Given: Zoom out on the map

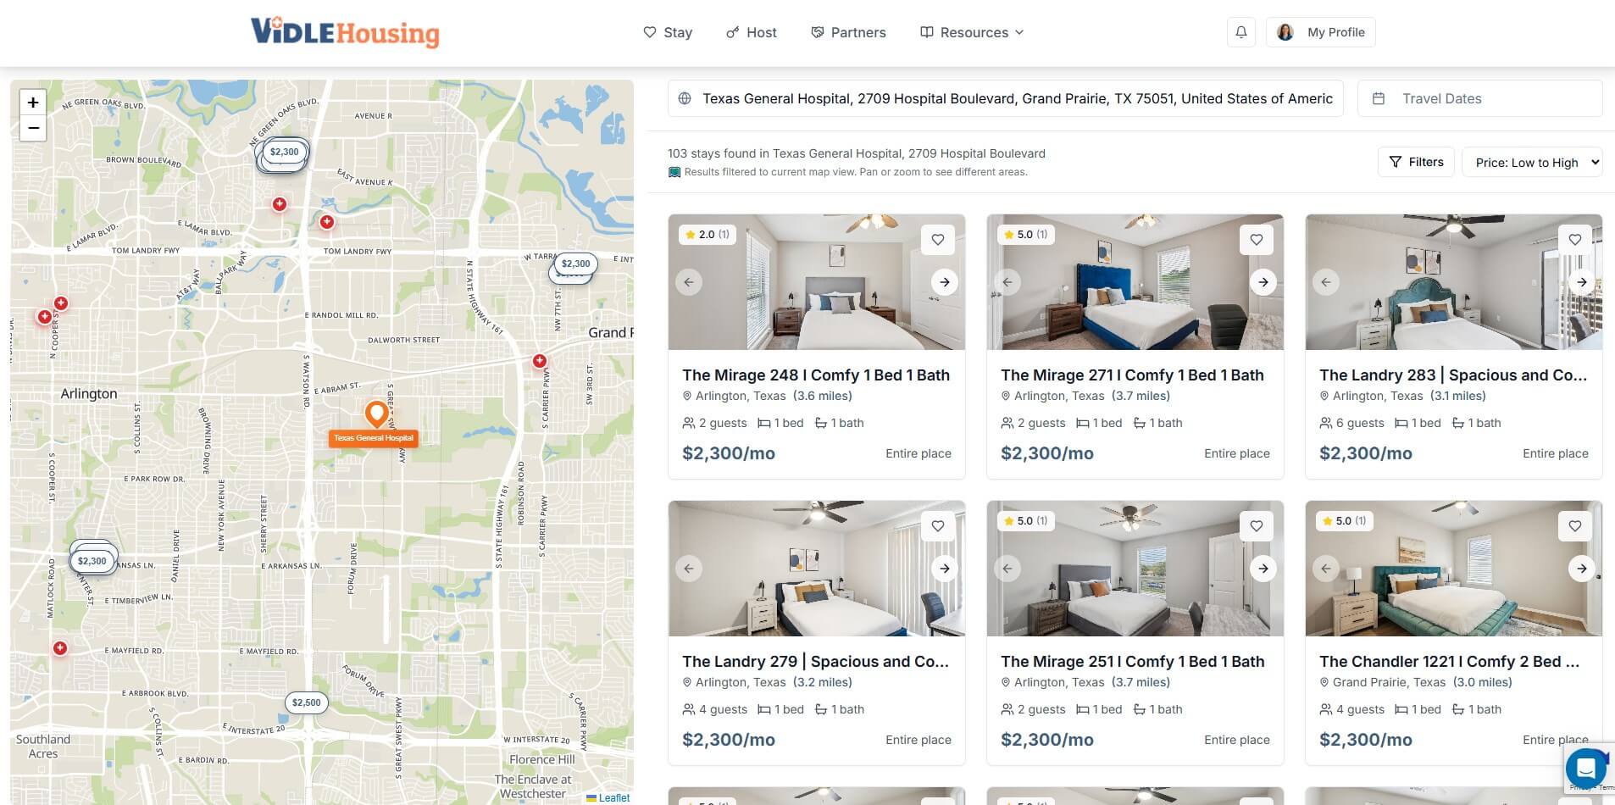Looking at the screenshot, I should click(33, 128).
